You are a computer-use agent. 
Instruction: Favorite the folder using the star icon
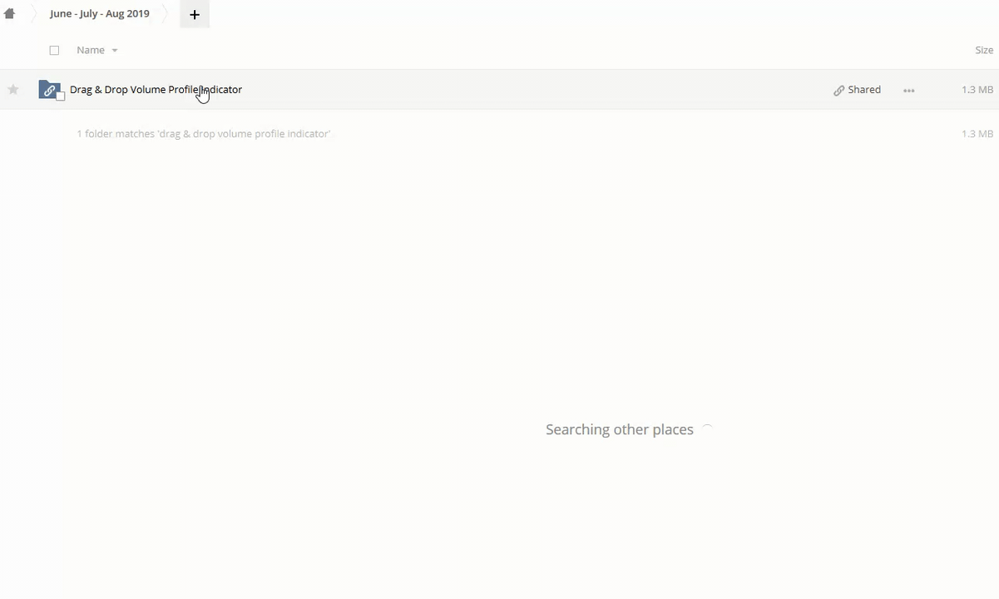point(13,90)
